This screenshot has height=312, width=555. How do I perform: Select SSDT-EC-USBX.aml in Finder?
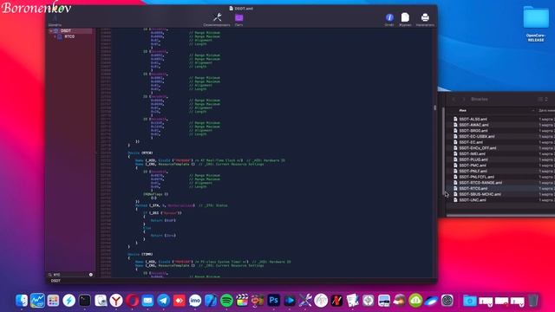pos(477,137)
